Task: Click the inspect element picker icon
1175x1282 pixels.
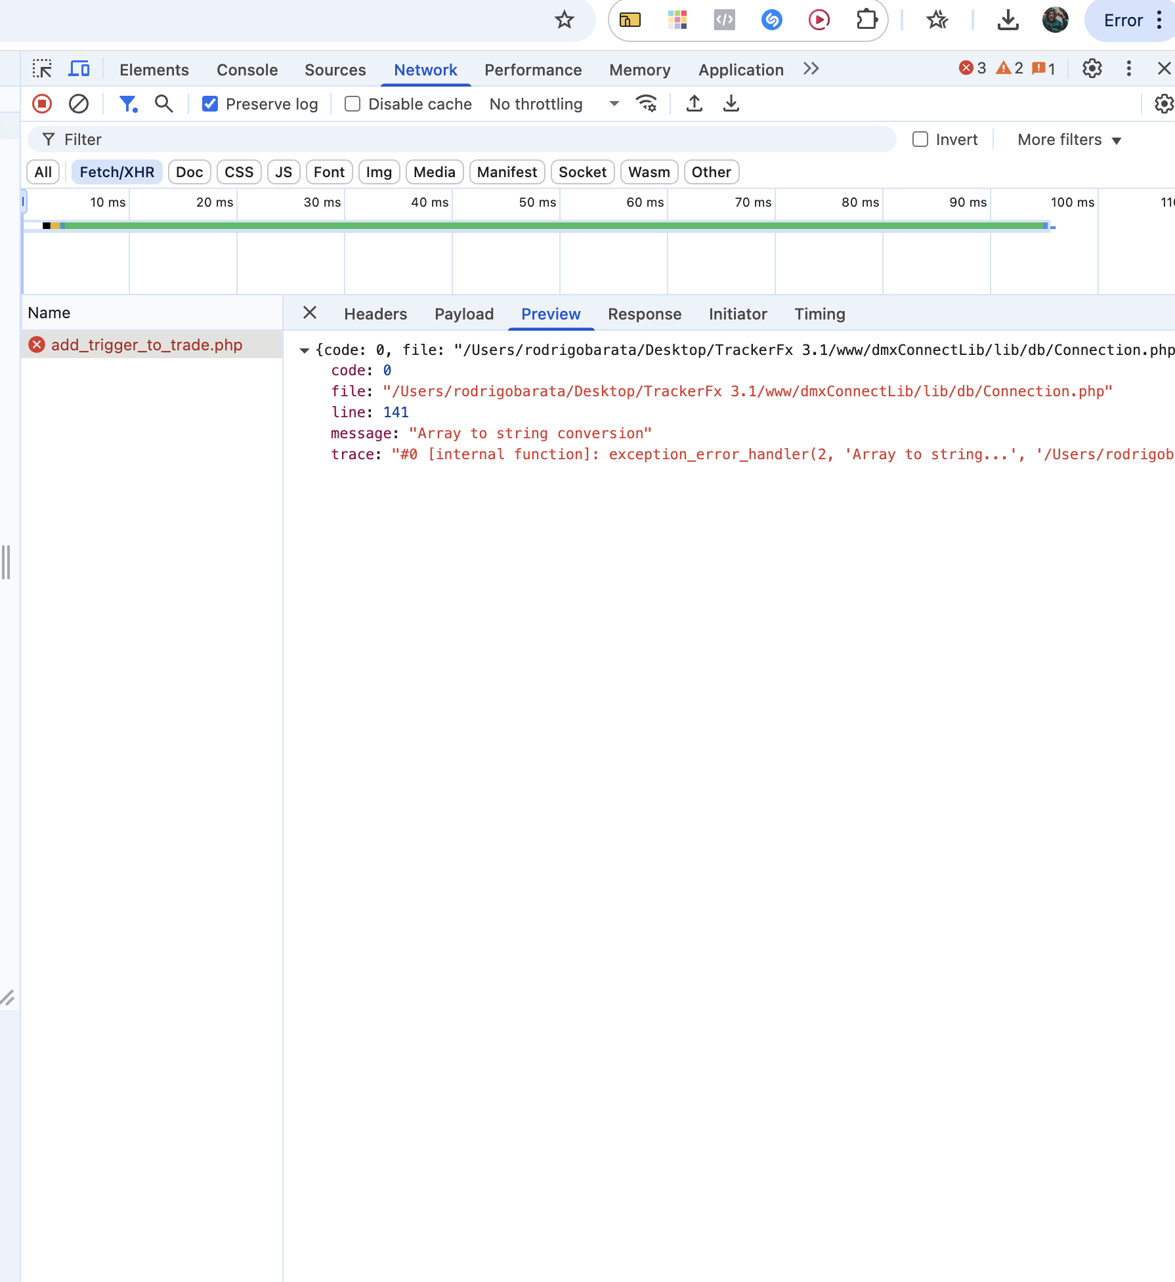Action: (x=42, y=69)
